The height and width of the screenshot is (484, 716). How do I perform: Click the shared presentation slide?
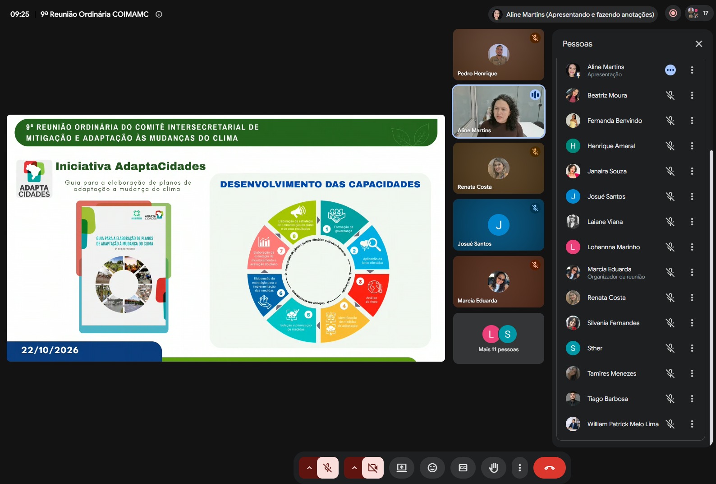[x=226, y=238]
